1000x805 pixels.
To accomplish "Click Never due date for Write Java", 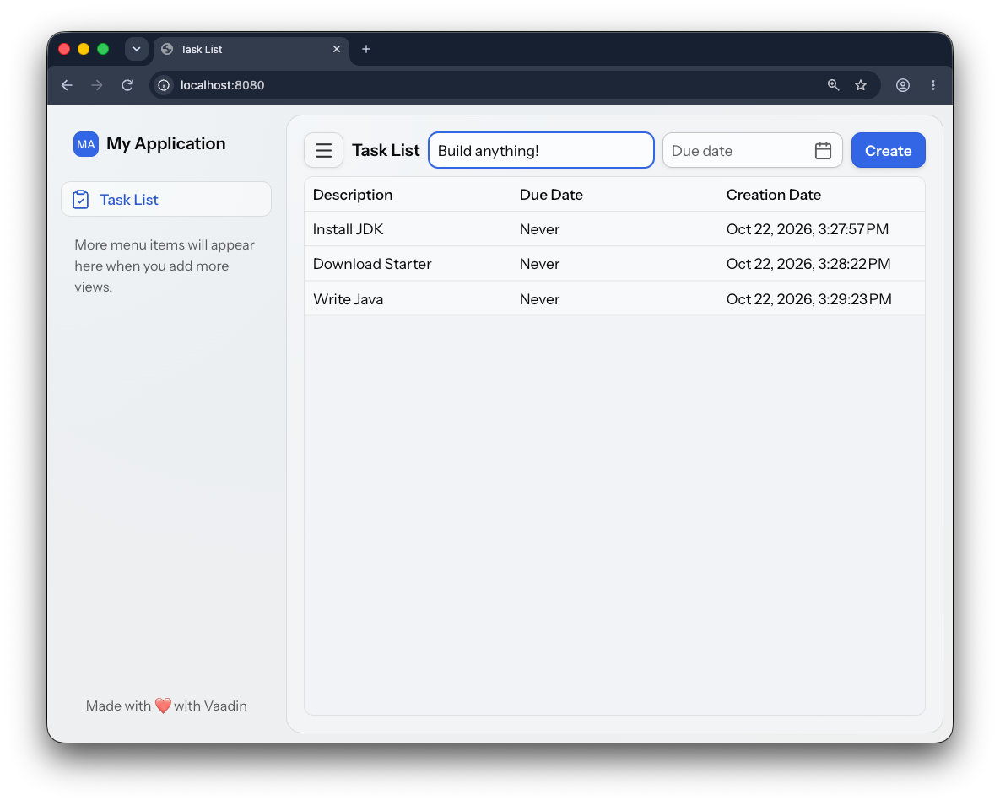I will [539, 298].
